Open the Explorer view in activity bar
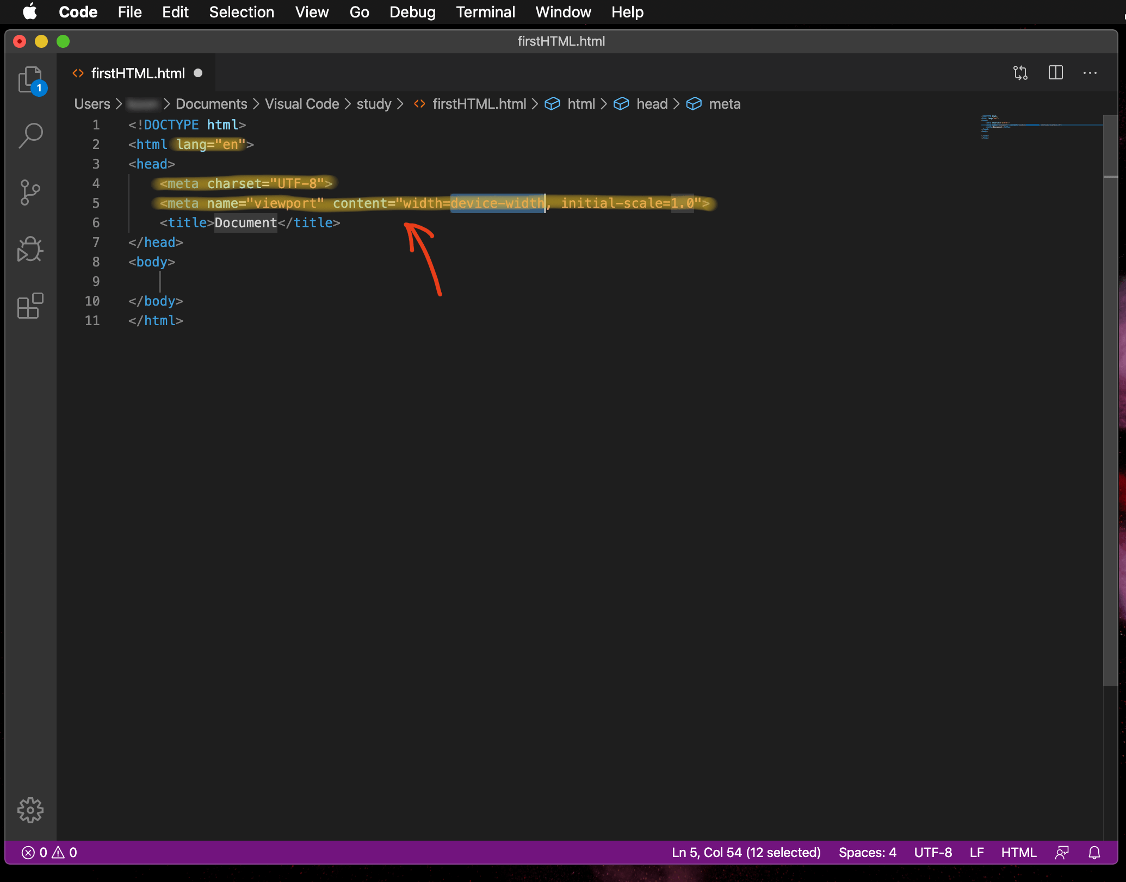Image resolution: width=1126 pixels, height=882 pixels. point(30,80)
